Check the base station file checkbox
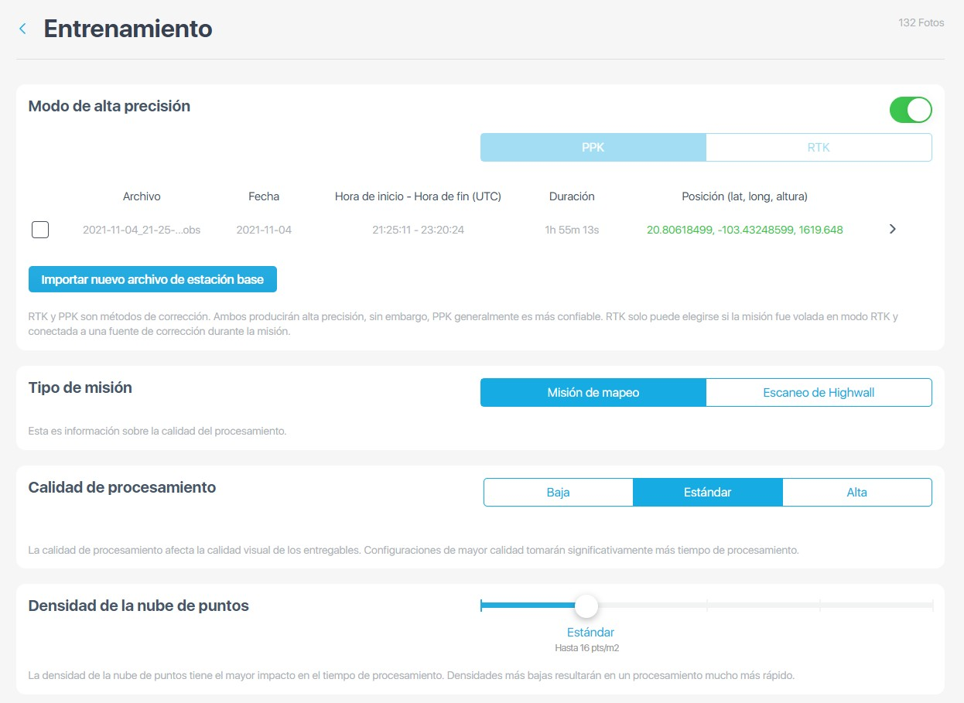 pyautogui.click(x=40, y=230)
